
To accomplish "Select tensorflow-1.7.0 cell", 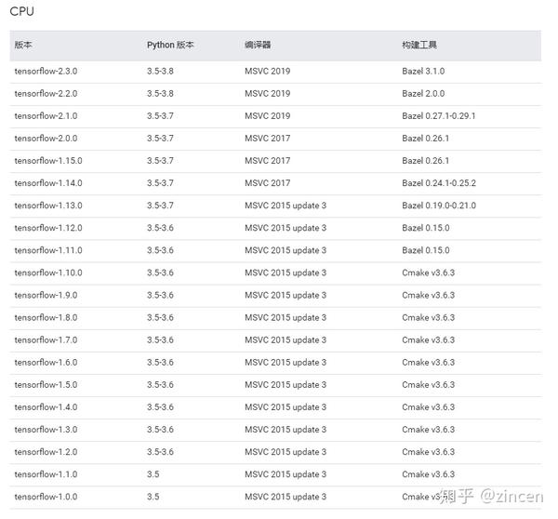I will pyautogui.click(x=46, y=340).
